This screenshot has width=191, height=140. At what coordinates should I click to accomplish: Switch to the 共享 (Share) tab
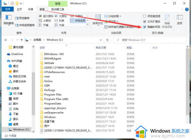click(30, 9)
